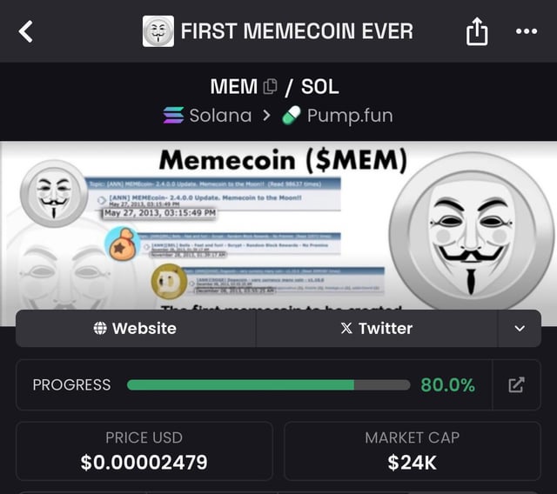Tap the X logo on Twitter button
Screen dimensions: 557x494
[346, 328]
